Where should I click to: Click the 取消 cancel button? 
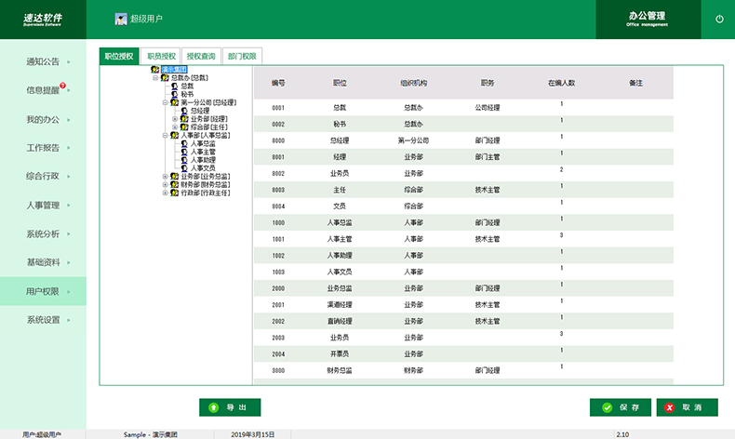pos(687,407)
